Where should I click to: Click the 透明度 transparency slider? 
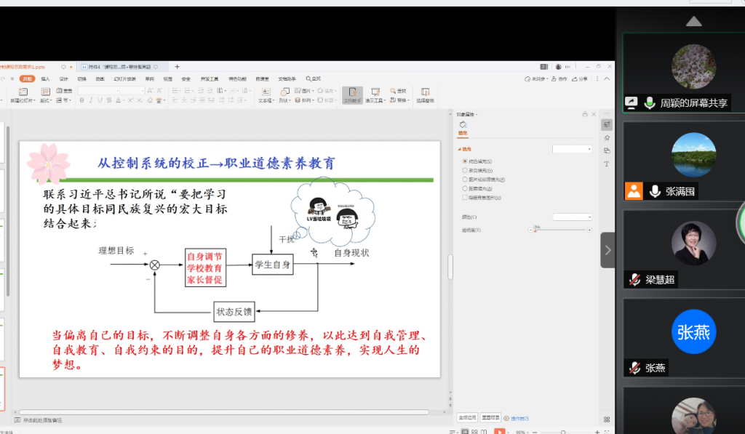point(560,230)
